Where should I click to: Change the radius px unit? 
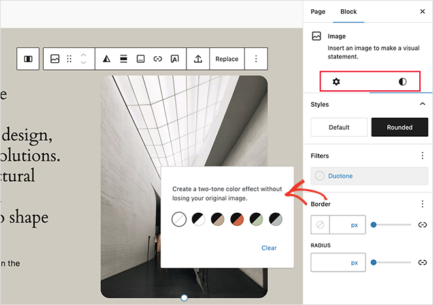point(355,262)
